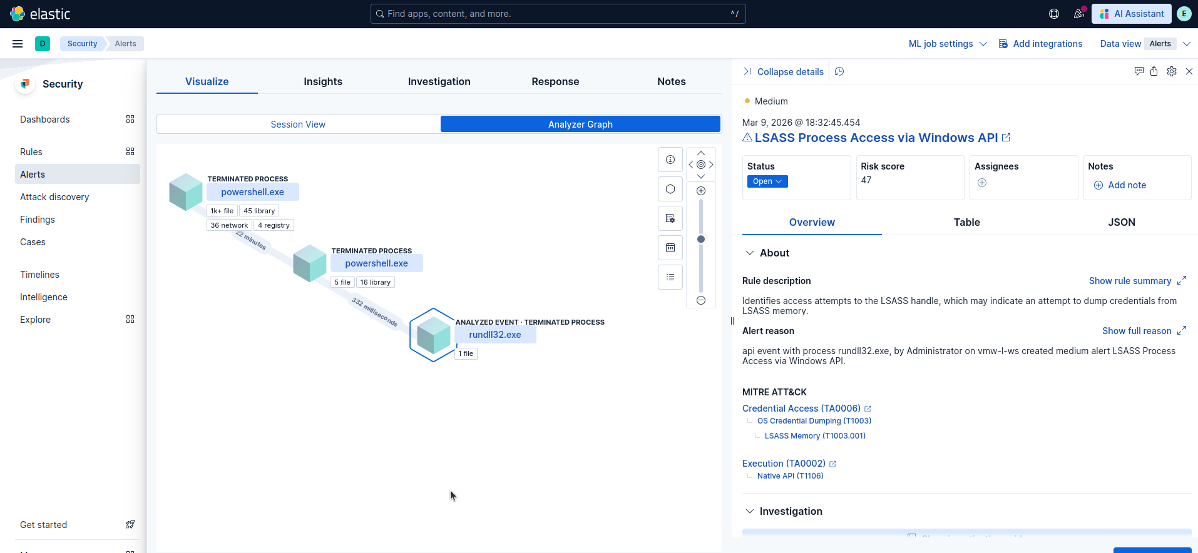The height and width of the screenshot is (553, 1198).
Task: Select the Analyzer Graph toggle button
Action: [580, 124]
